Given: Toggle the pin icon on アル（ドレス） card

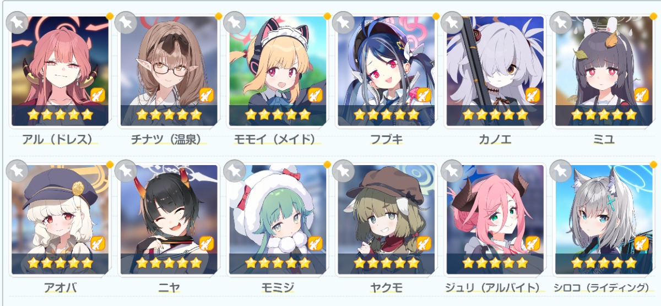Looking at the screenshot, I should coord(17,23).
